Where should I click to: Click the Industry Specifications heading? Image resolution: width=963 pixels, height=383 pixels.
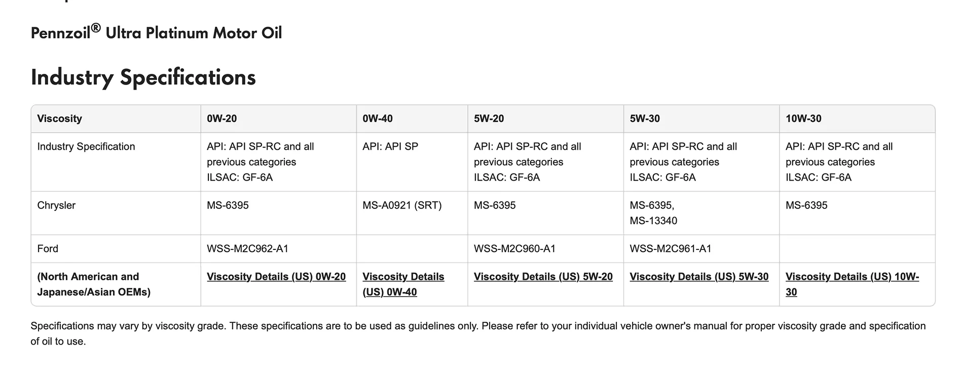tap(143, 78)
